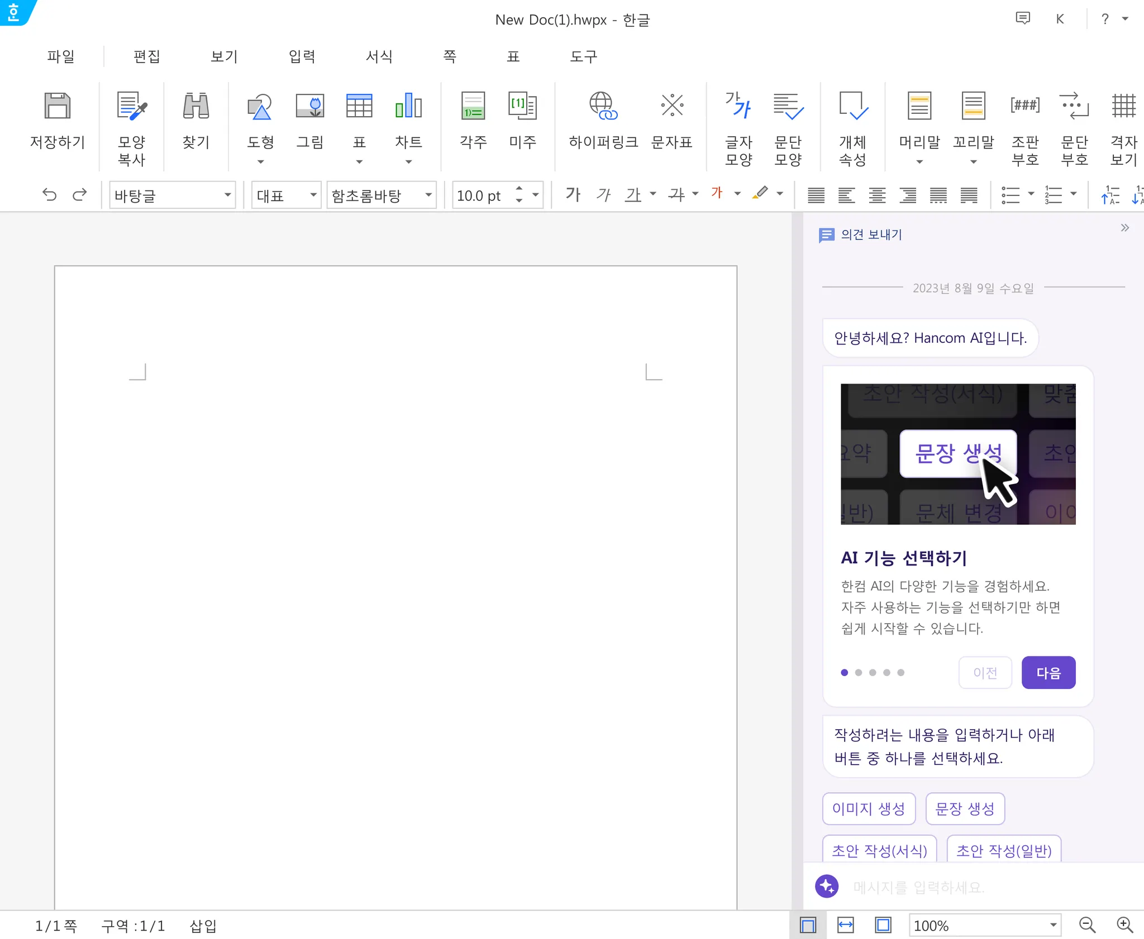Open 글자 모양 character formatting
The height and width of the screenshot is (939, 1144).
click(738, 106)
